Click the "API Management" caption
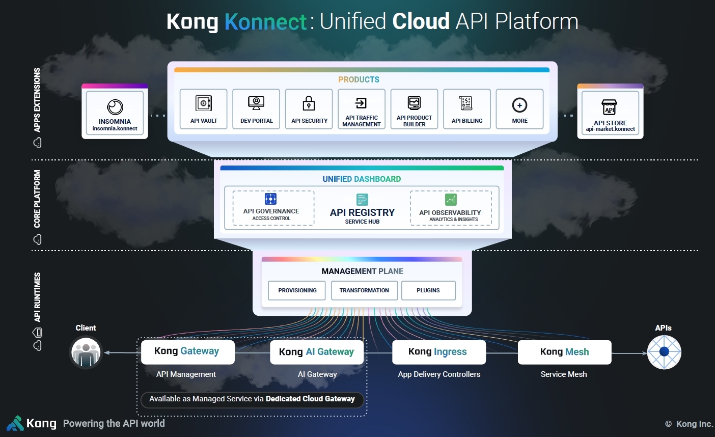This screenshot has height=437, width=715. point(186,374)
